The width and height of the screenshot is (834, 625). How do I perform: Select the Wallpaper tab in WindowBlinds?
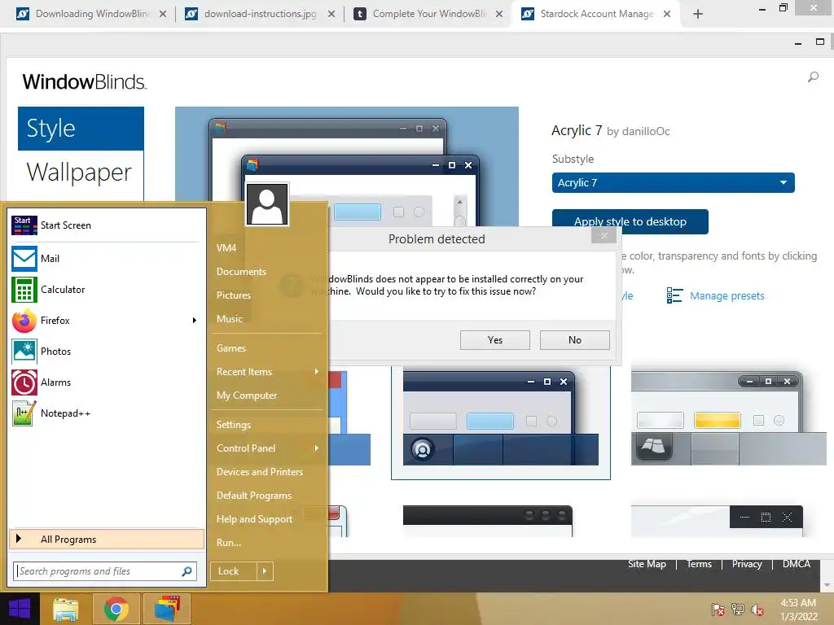click(x=81, y=173)
